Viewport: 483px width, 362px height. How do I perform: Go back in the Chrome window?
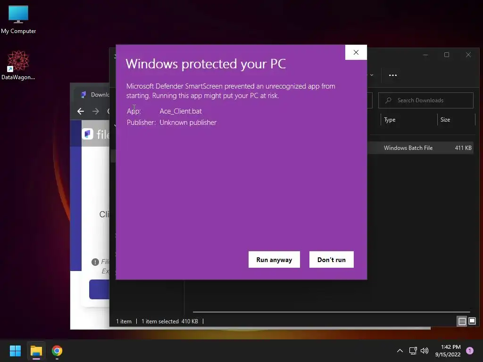[81, 111]
